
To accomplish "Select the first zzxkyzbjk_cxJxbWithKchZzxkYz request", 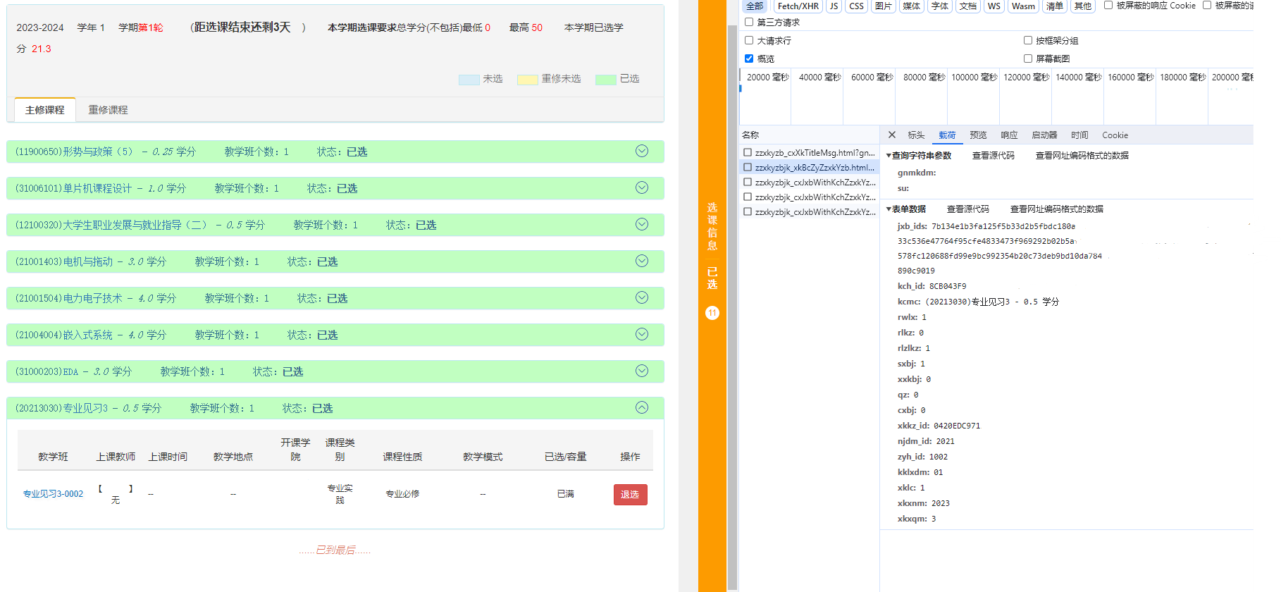I will 810,182.
